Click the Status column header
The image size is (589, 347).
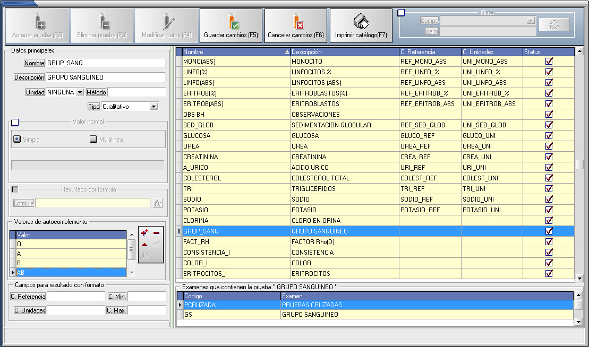point(549,52)
